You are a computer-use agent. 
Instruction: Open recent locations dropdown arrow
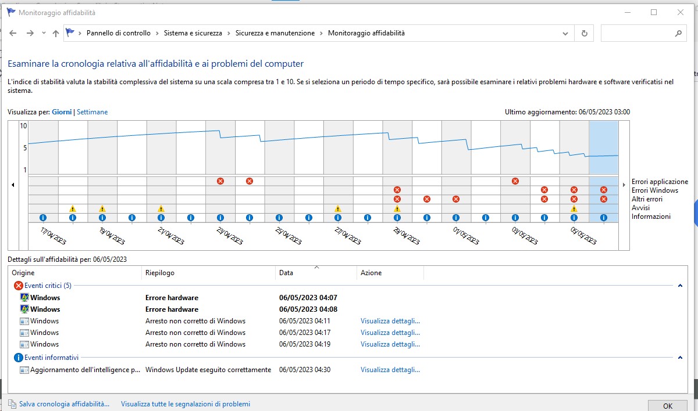pos(44,33)
